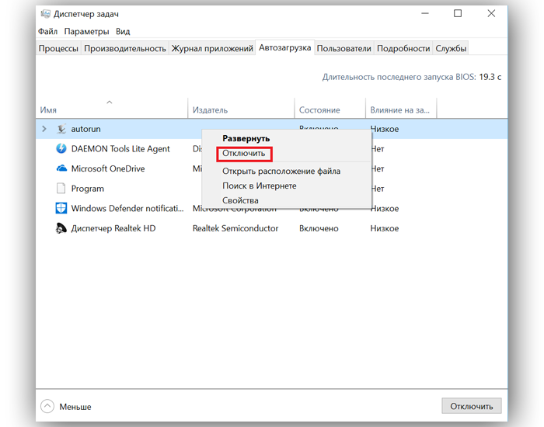This screenshot has height=427, width=544.
Task: Click the Task Manager title bar icon
Action: 44,13
